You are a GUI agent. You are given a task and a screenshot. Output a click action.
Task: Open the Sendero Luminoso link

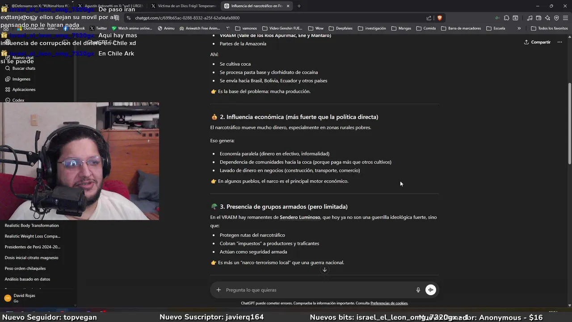[300, 217]
